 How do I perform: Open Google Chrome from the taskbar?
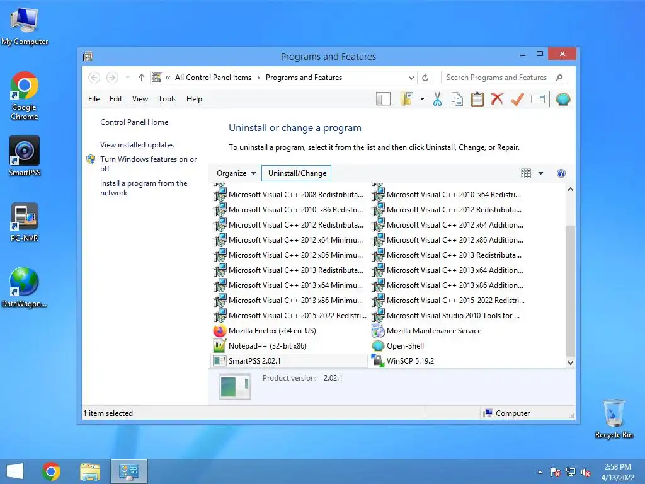51,471
